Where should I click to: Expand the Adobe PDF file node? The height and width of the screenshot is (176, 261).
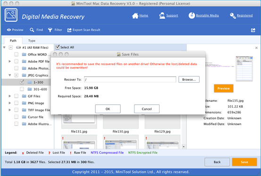(x=10, y=61)
